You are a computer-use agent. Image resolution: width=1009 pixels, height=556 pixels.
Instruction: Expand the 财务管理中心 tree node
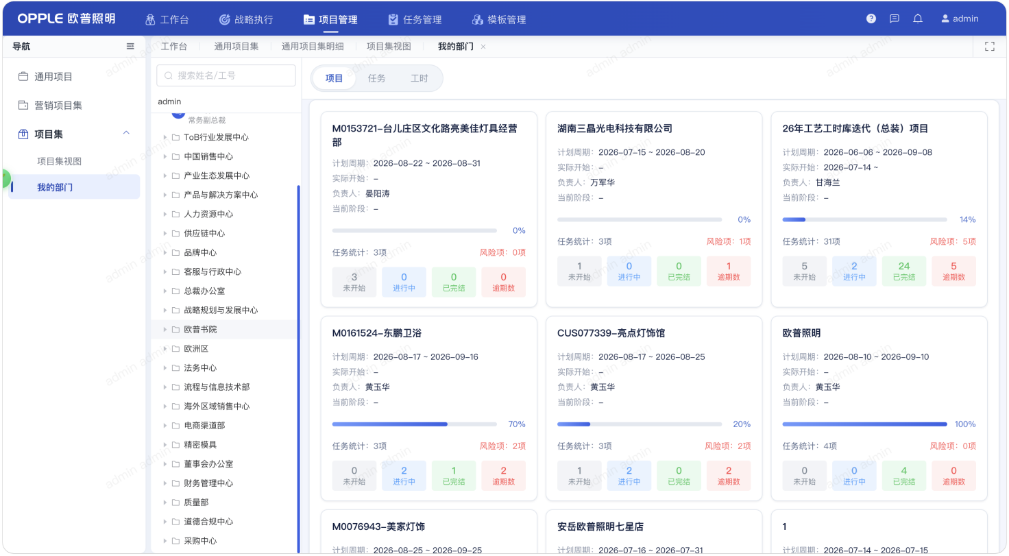[x=165, y=483]
